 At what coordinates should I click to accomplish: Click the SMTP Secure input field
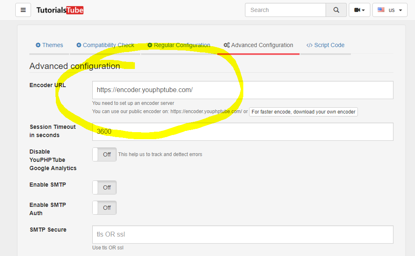coord(243,235)
